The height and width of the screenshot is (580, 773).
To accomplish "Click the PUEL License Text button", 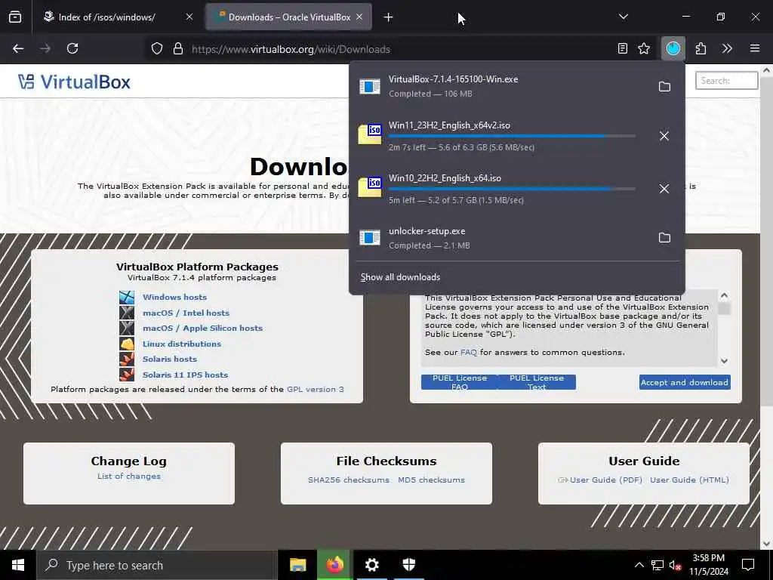I will point(537,382).
